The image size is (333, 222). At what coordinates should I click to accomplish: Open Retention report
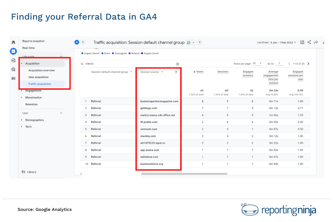pyautogui.click(x=31, y=104)
